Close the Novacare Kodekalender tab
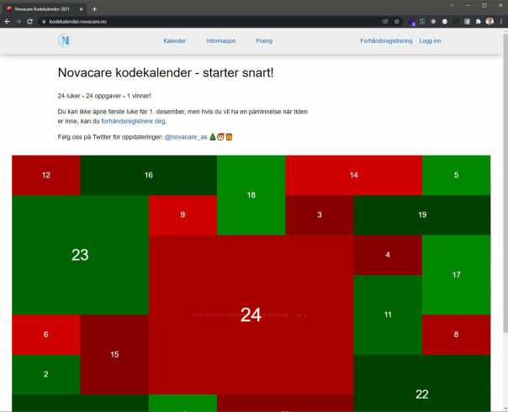 coord(81,9)
